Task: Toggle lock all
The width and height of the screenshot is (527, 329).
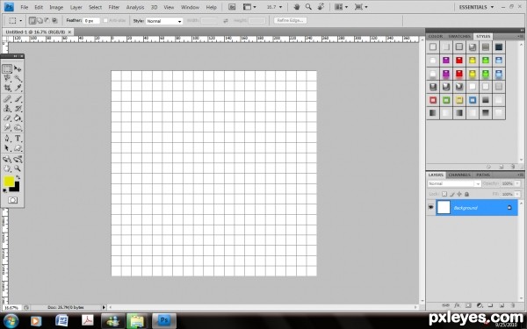Action: coord(466,194)
